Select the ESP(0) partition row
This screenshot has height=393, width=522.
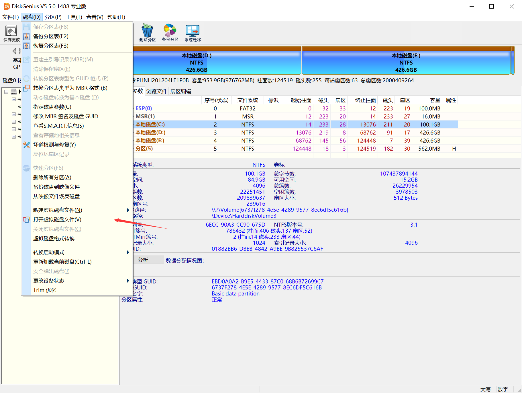(x=295, y=108)
